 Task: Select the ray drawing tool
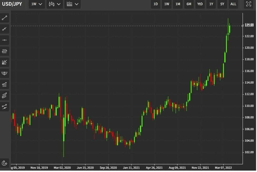coord(4,29)
